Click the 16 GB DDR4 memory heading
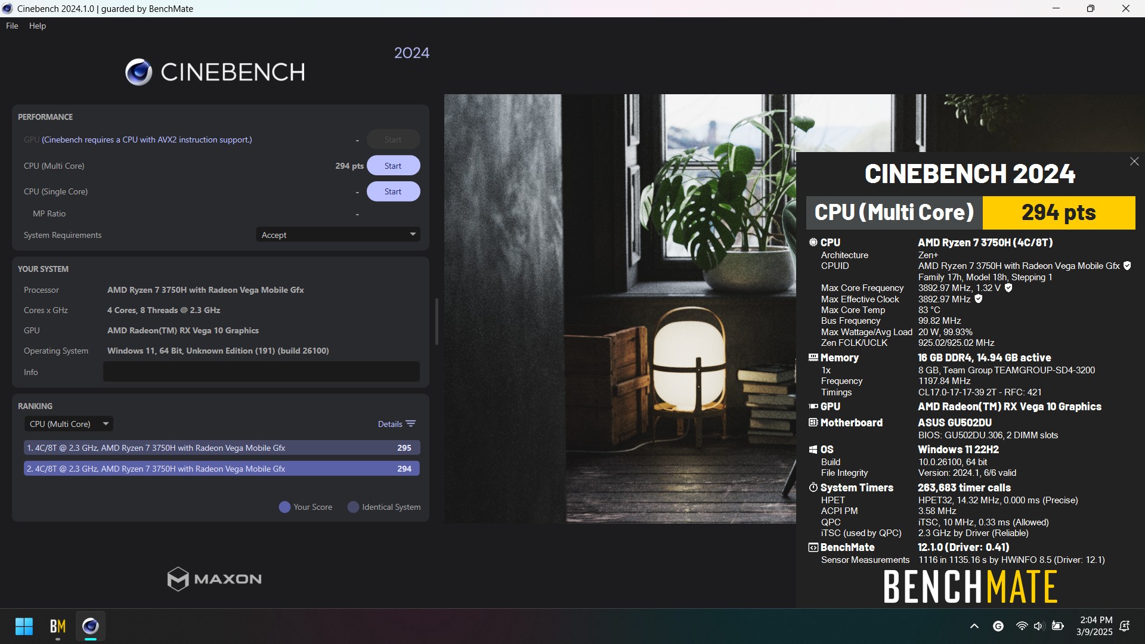 [x=985, y=357]
